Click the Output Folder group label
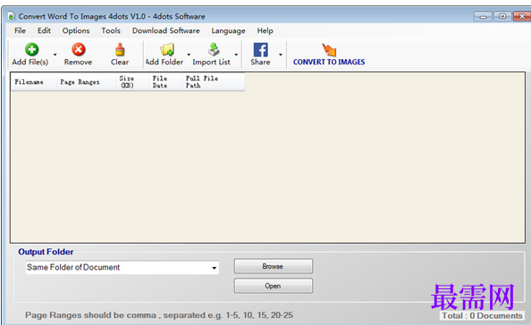 [x=46, y=252]
